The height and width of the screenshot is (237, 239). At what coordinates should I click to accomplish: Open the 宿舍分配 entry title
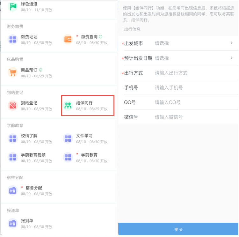[x=34, y=188]
